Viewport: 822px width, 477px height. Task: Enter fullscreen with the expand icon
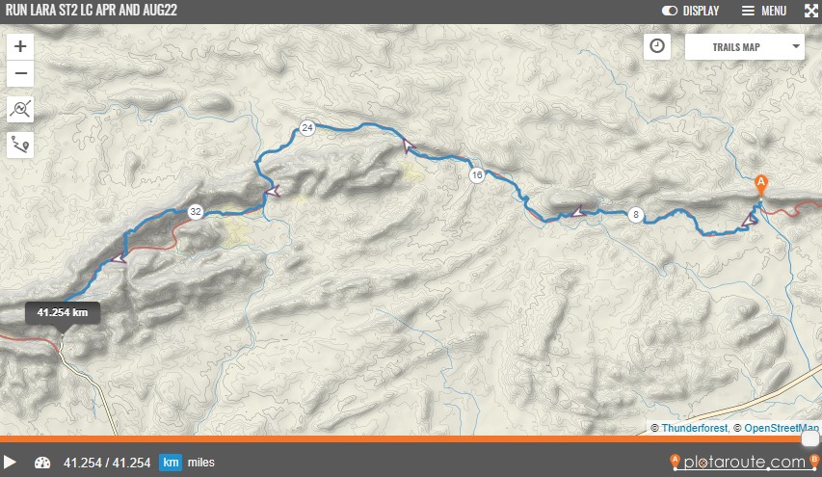(x=811, y=11)
